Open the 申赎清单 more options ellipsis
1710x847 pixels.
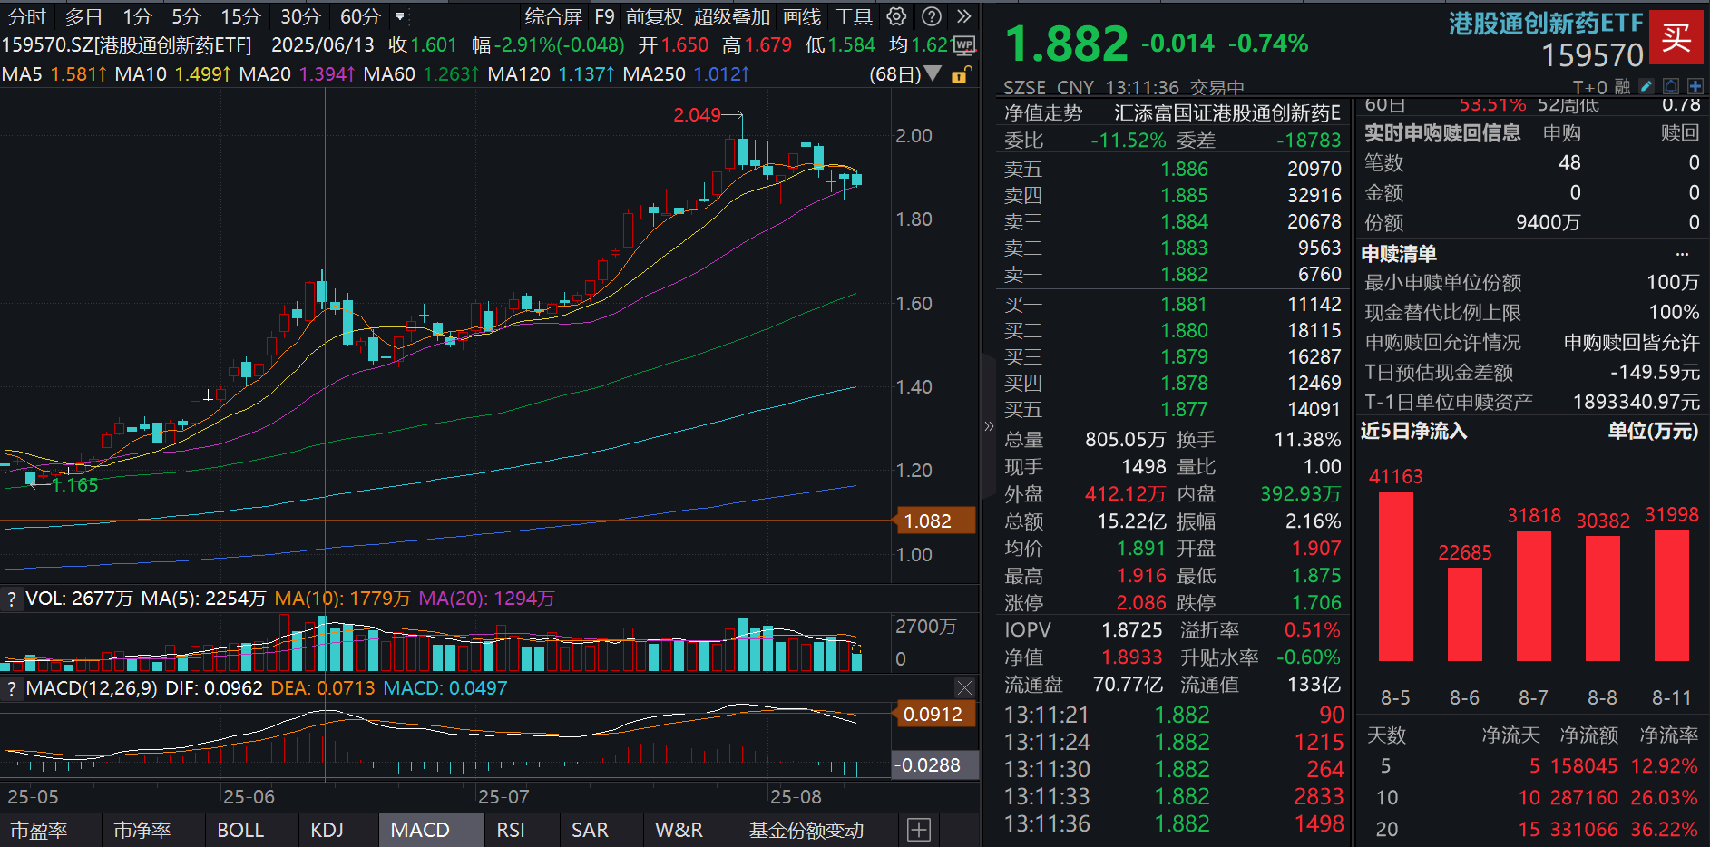click(x=1682, y=254)
